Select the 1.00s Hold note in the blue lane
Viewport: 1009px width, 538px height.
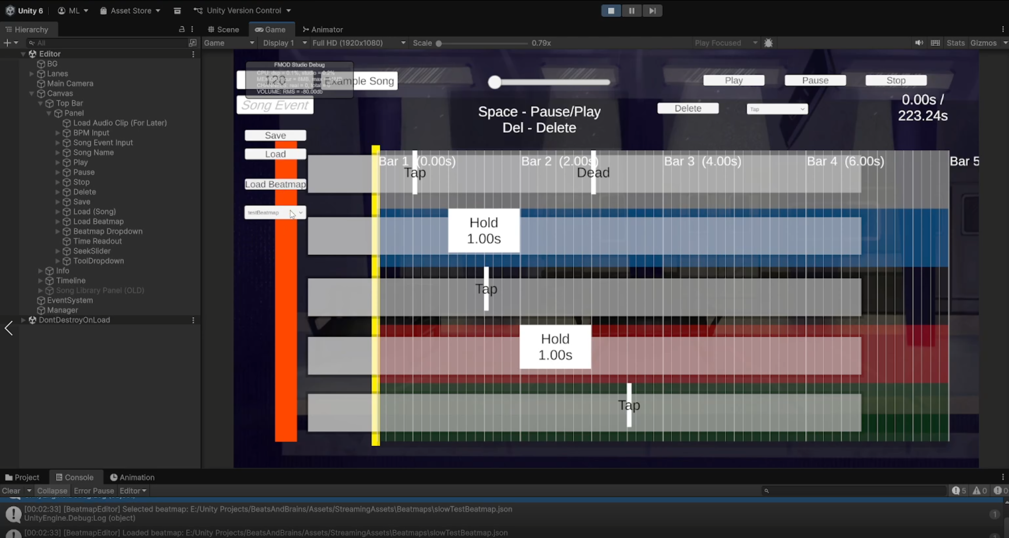pos(484,231)
